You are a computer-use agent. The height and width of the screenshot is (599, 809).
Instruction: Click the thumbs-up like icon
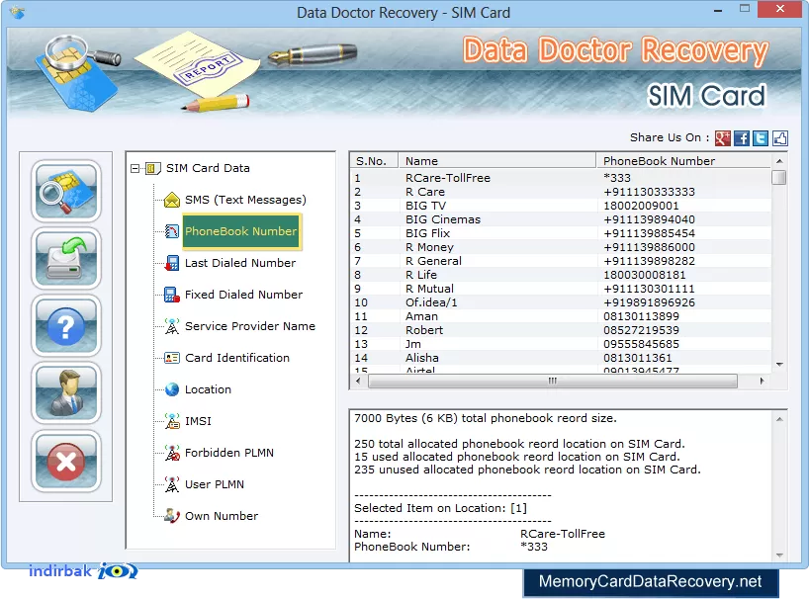[779, 137]
